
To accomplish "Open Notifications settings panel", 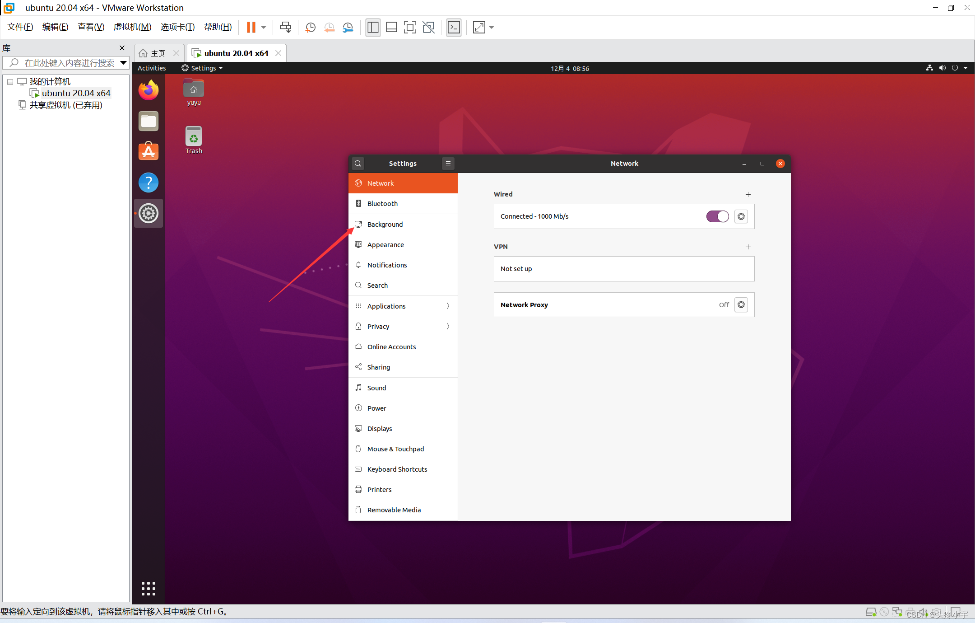I will coord(403,265).
